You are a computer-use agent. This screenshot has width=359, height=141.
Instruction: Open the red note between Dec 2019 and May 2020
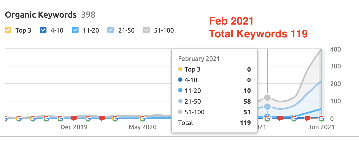pos(102,118)
